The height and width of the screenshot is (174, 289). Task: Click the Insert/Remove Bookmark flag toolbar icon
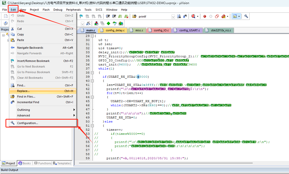point(81,16)
